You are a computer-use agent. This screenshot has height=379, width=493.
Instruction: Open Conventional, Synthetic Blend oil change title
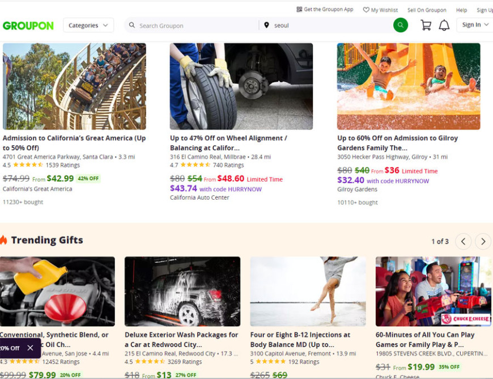point(54,335)
